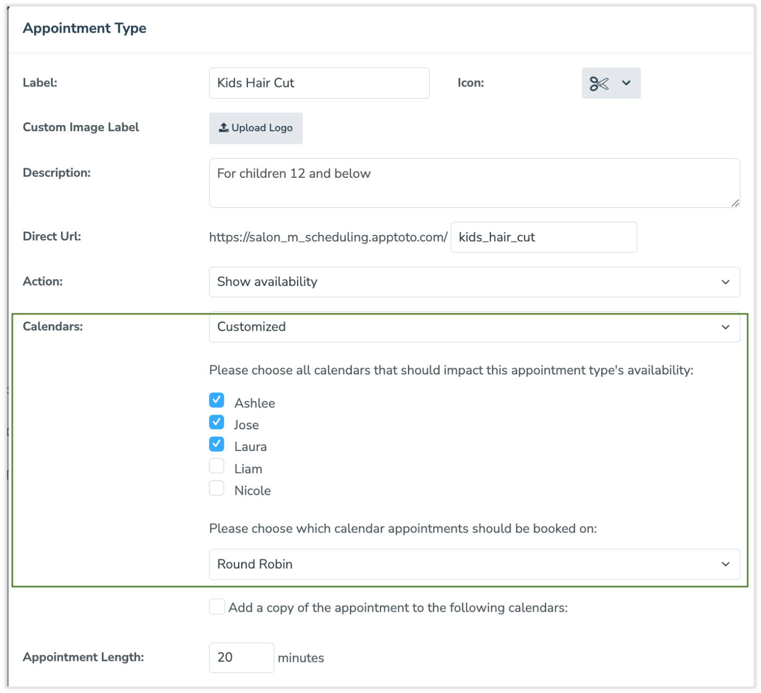Select the 'Customized' calendars text
The image size is (761, 693).
pos(251,327)
